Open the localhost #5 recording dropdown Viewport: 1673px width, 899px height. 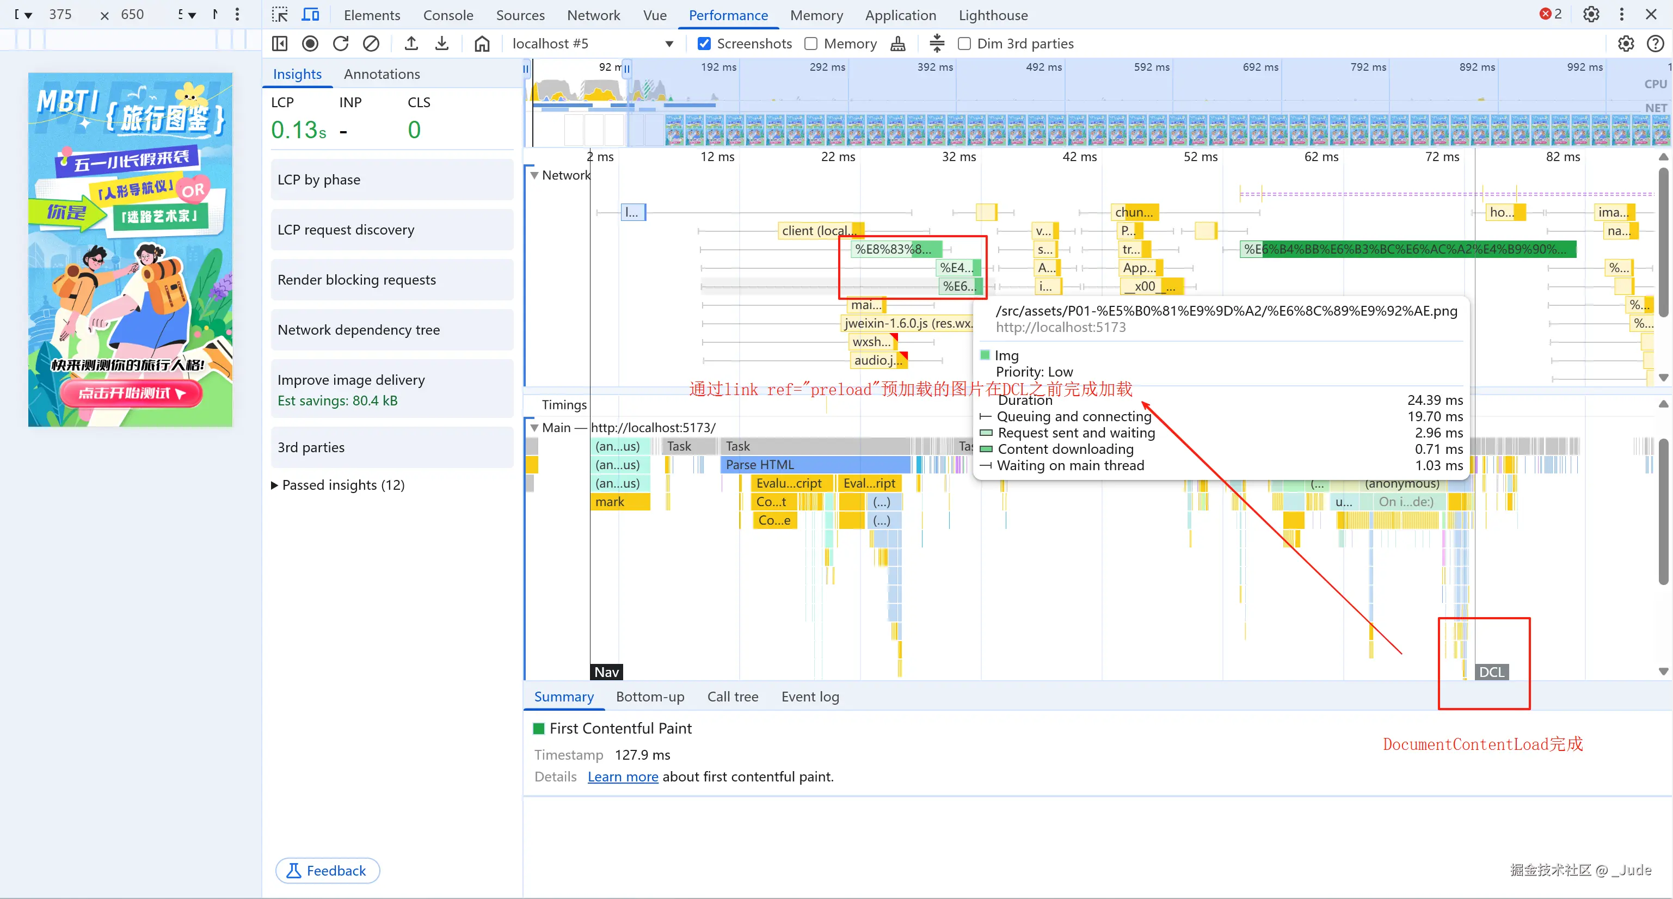click(669, 44)
